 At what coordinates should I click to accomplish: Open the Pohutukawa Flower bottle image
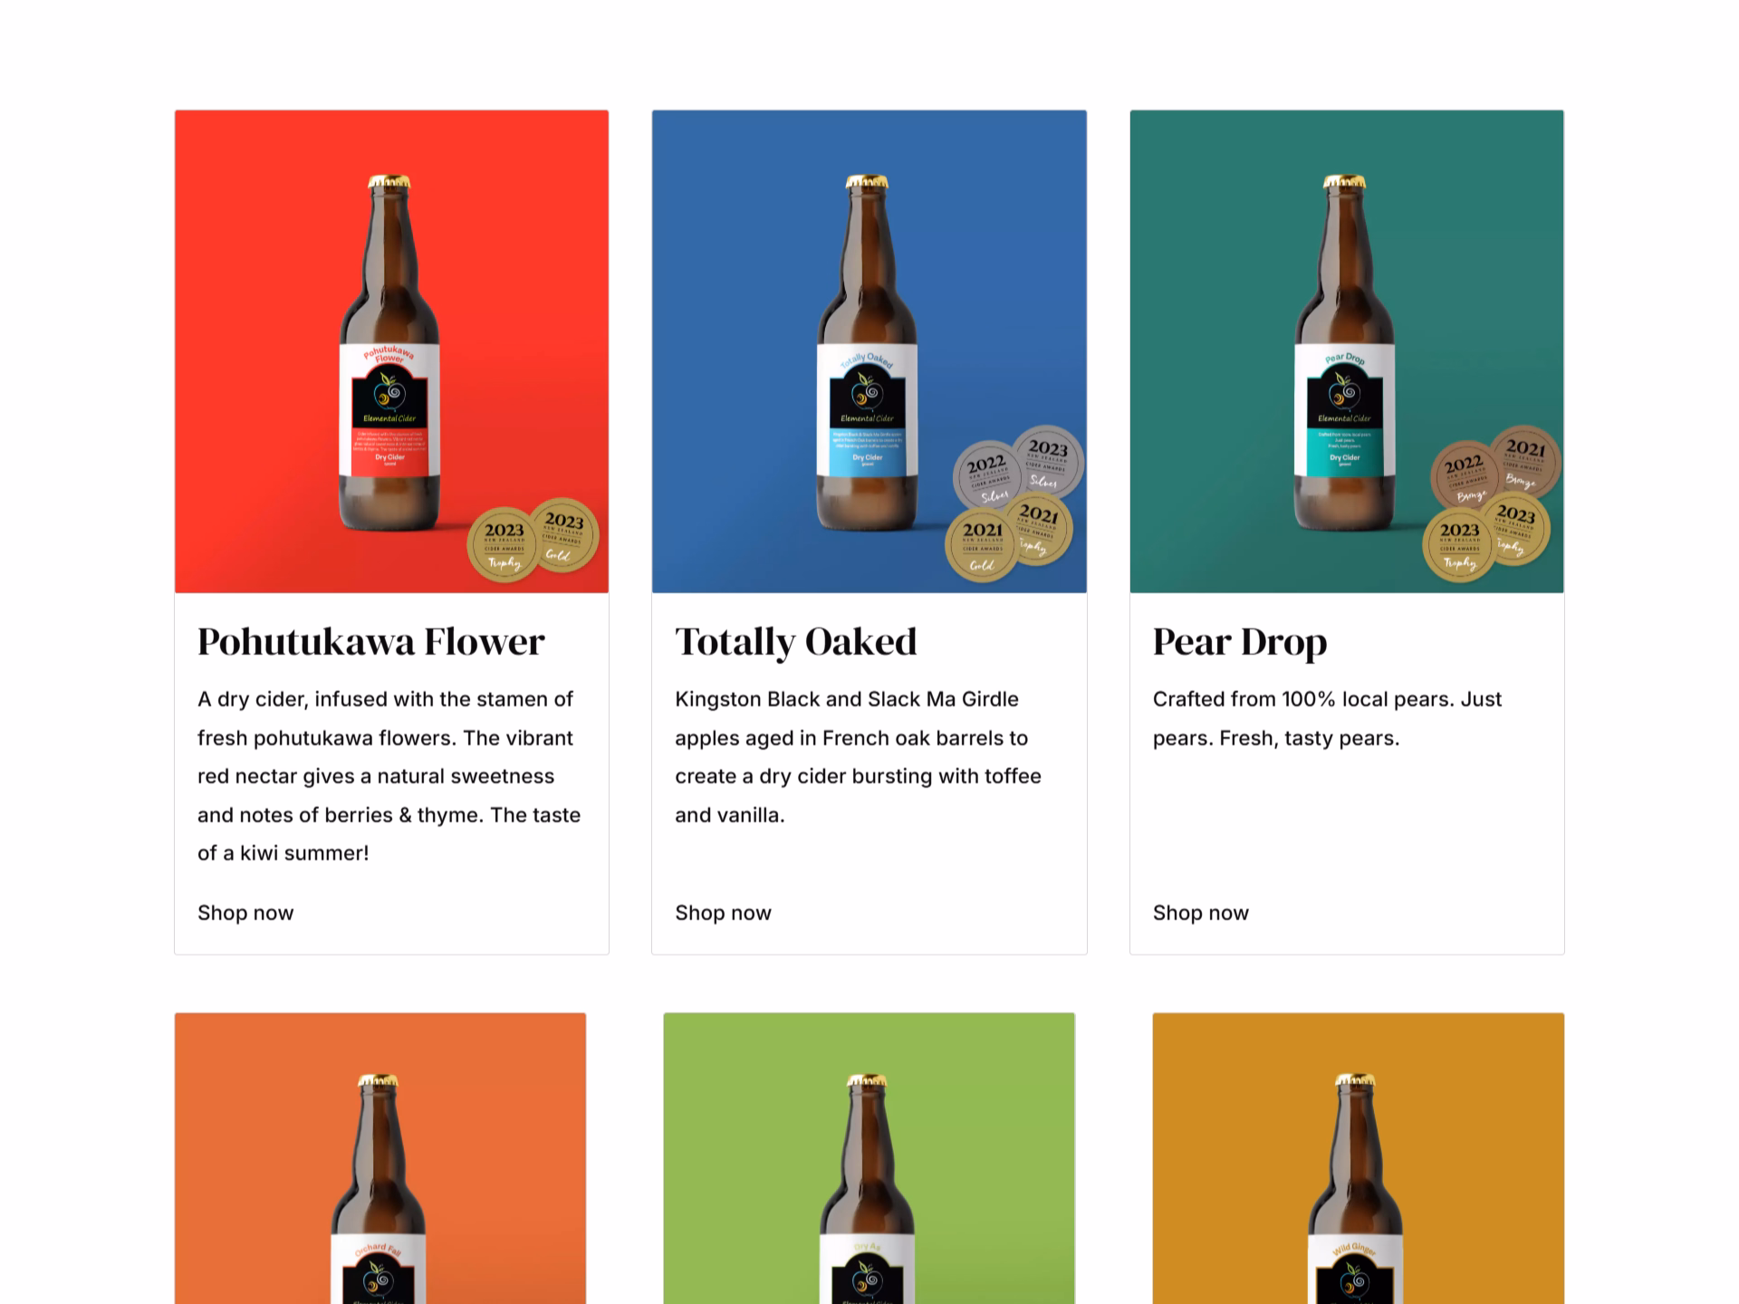coord(391,351)
